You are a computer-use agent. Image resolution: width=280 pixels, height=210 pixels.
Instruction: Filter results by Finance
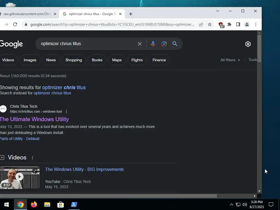point(159,60)
